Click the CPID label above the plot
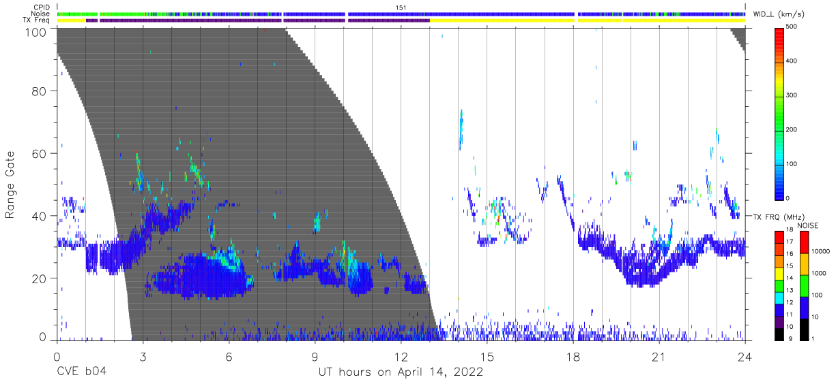838x386 pixels. pyautogui.click(x=42, y=7)
